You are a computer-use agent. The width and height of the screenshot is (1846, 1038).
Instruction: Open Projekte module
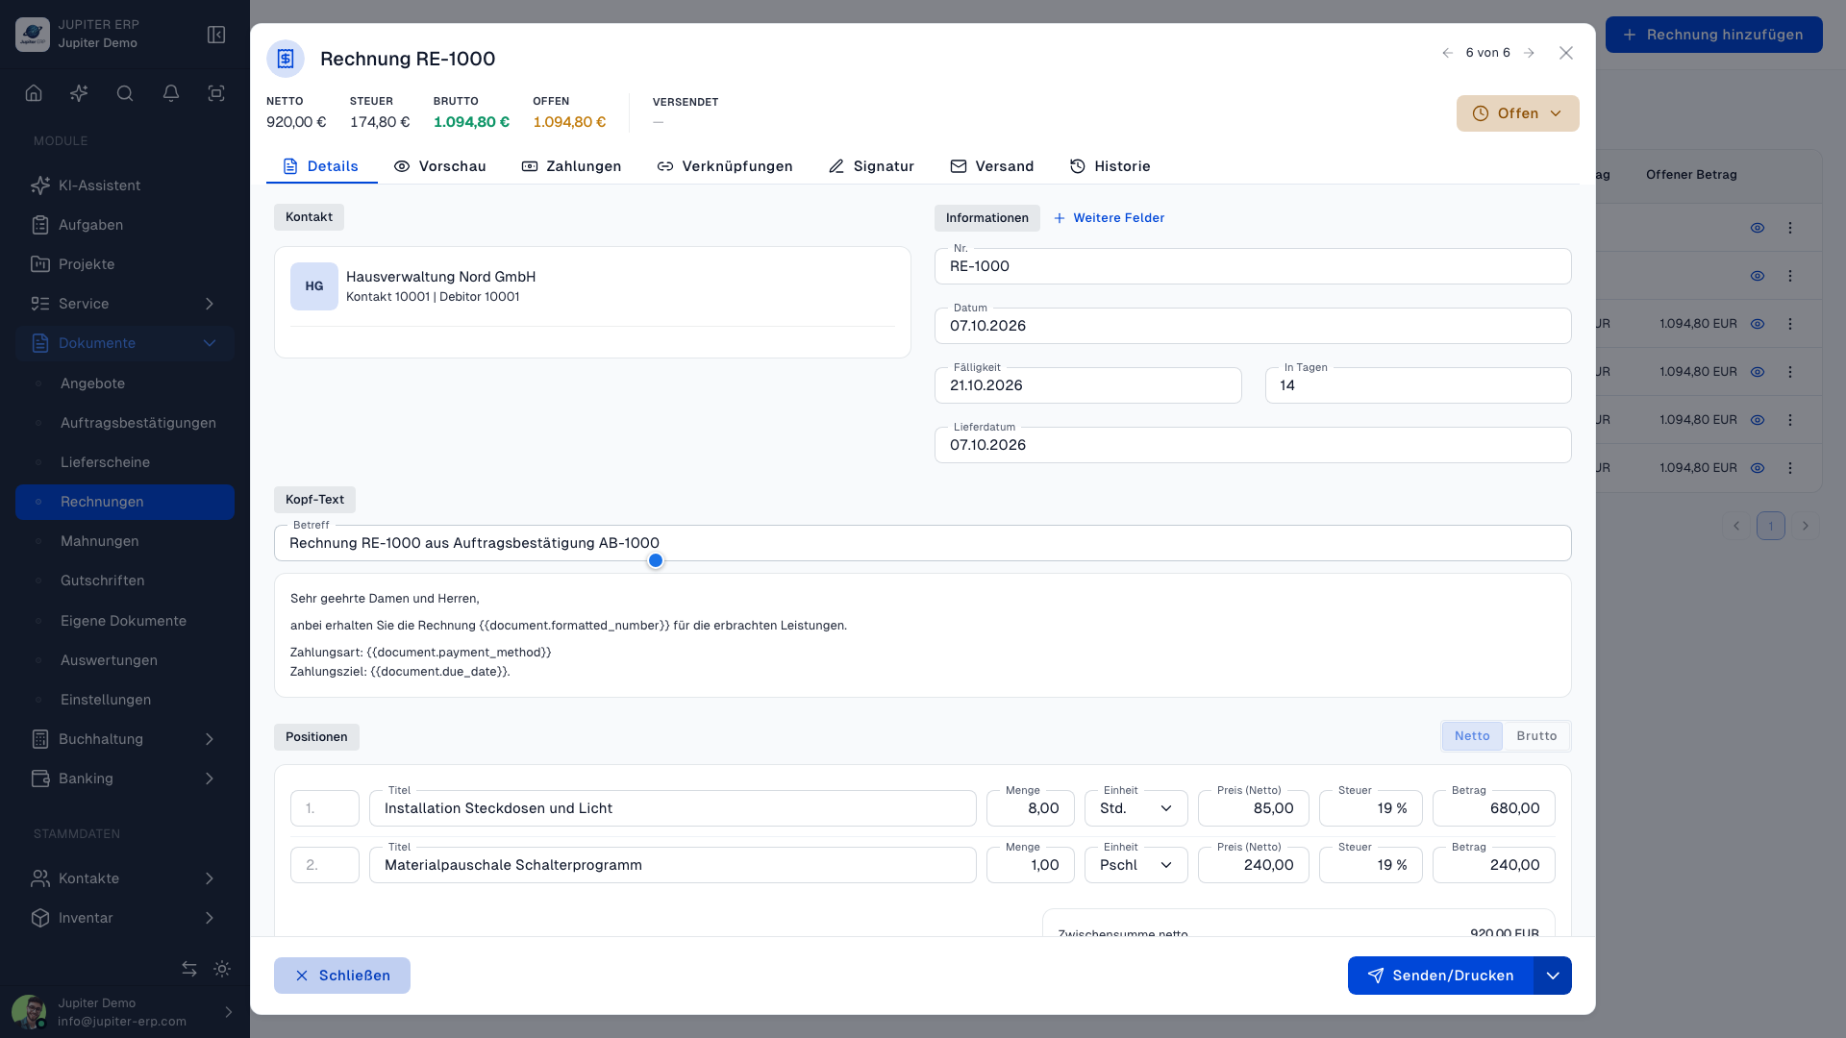pyautogui.click(x=125, y=264)
